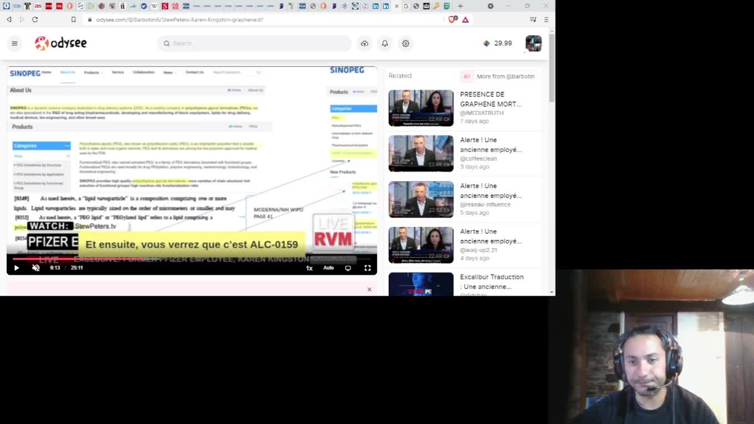Viewport: 754px width, 424px height.
Task: Close the active browser tab
Action: (x=396, y=6)
